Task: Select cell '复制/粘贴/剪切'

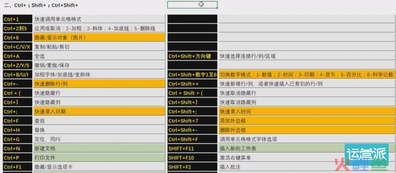Action: (99, 47)
